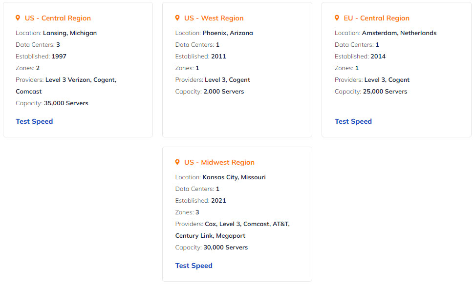This screenshot has height=286, width=475.
Task: Click the Century Link, Megaport providers text
Action: 210,235
